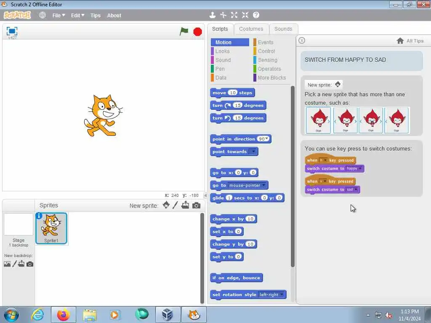Upload backdrop from file icon
The image size is (431, 323).
[x=21, y=264]
